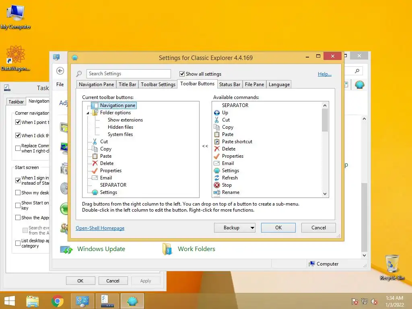Switch to Language tab
412x309 pixels.
tap(279, 84)
